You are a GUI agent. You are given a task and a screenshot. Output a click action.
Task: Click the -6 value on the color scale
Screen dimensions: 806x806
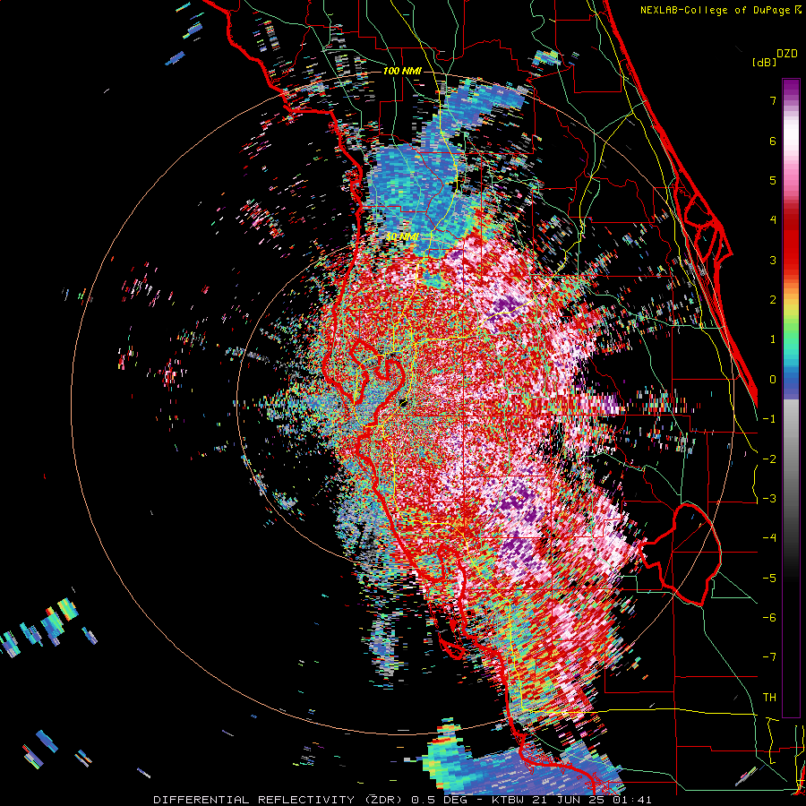click(769, 618)
